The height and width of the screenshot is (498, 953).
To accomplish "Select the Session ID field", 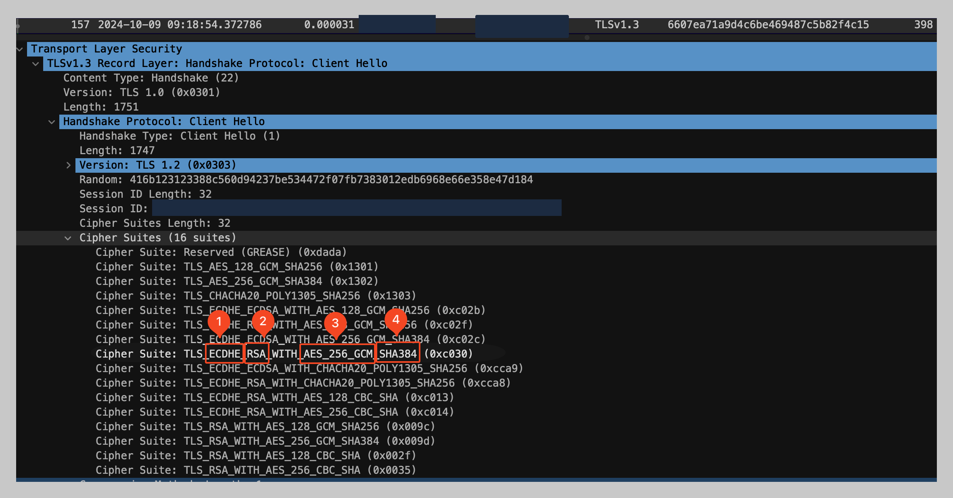I will 320,209.
